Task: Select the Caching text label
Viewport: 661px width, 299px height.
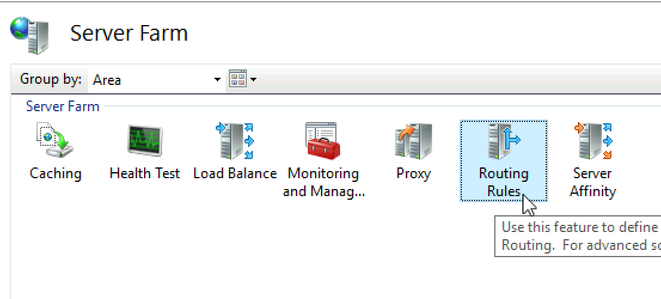Action: click(x=55, y=173)
